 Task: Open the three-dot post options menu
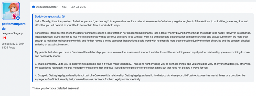coord(251,7)
